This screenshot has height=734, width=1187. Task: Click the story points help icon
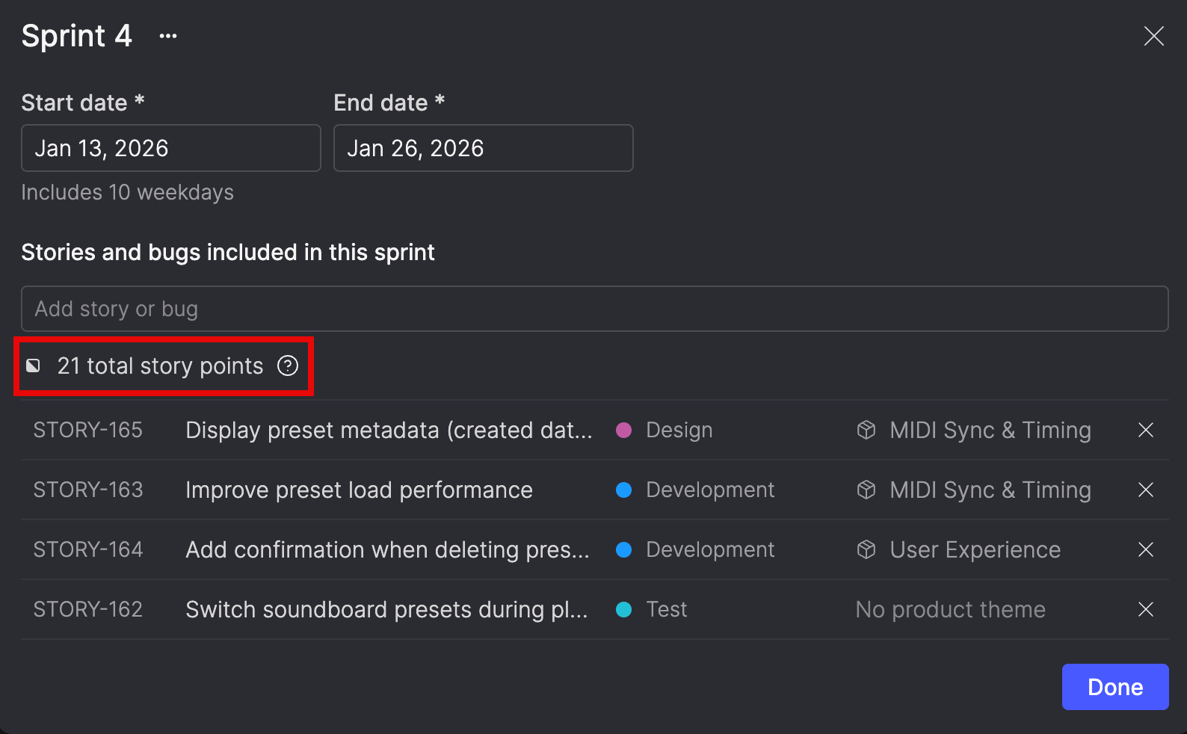(288, 366)
